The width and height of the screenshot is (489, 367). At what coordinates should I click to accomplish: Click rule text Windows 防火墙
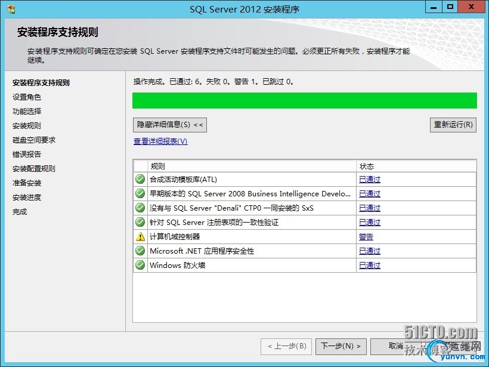[x=178, y=266]
